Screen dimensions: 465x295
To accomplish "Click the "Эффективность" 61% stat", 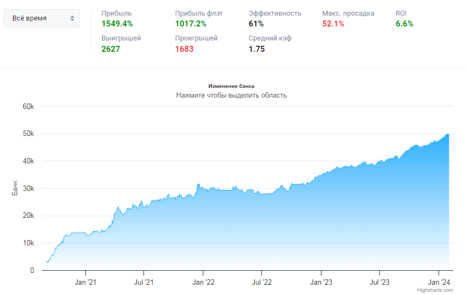I will [x=256, y=24].
